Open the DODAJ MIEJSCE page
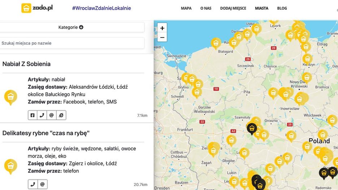 233,8
